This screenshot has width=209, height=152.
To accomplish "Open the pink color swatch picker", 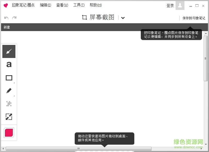I will click(9, 133).
